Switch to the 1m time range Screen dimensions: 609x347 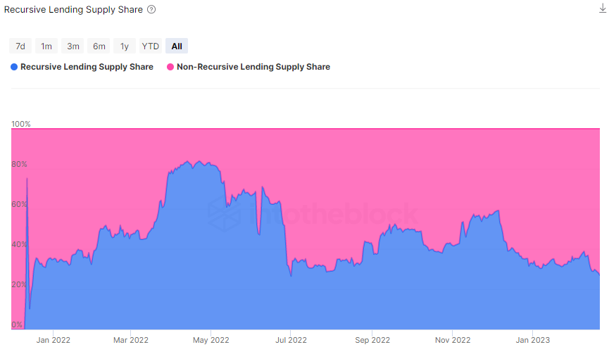click(x=46, y=46)
